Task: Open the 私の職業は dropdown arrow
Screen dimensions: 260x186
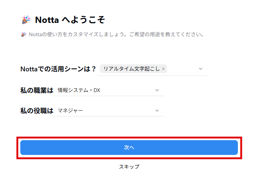Action: [157, 90]
